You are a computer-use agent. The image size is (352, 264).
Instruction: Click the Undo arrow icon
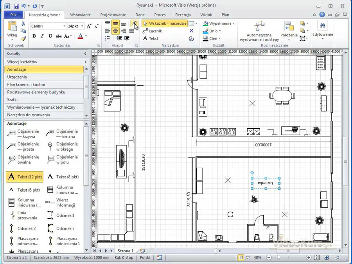point(23,6)
